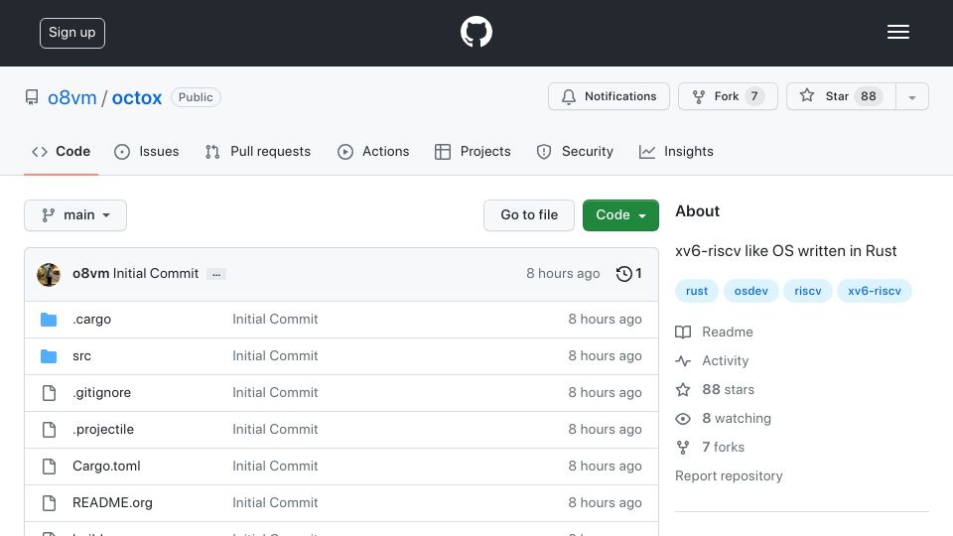Click Initial Commit message in Cargo.toml row
Viewport: 953px width, 536px height.
point(275,467)
